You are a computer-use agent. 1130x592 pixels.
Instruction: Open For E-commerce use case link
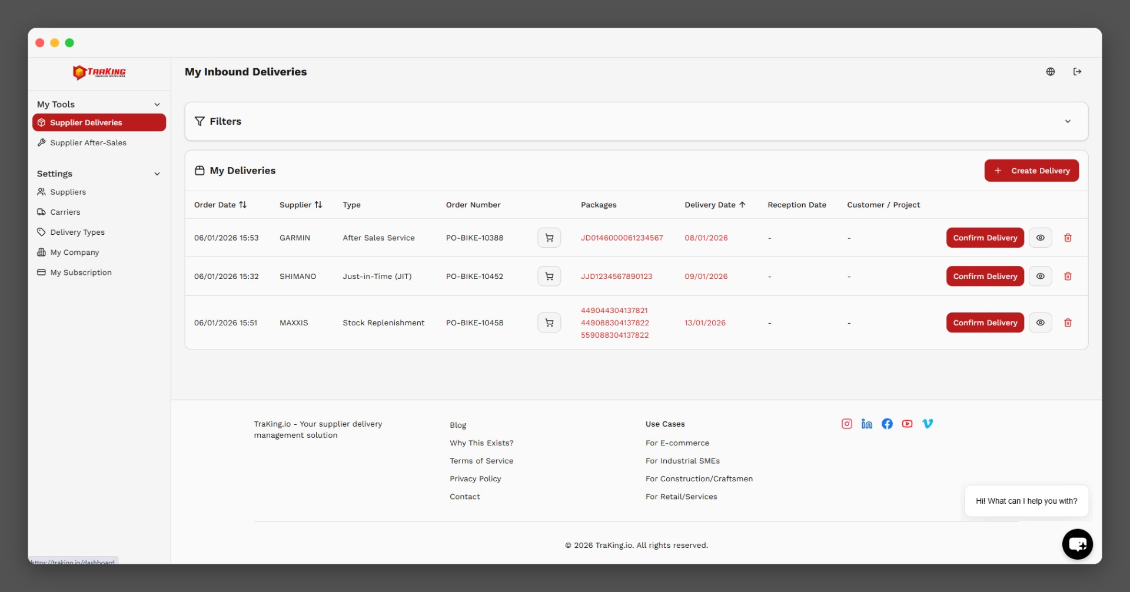point(677,443)
